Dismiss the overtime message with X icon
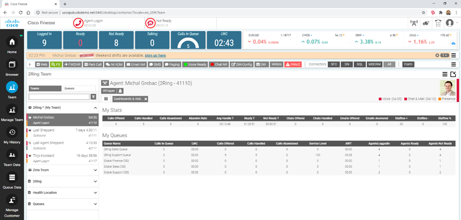 click(437, 55)
